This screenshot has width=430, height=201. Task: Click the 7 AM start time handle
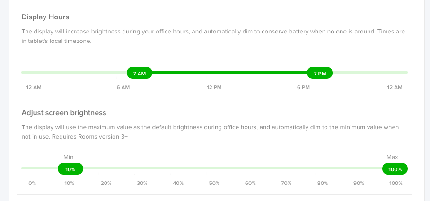point(139,73)
